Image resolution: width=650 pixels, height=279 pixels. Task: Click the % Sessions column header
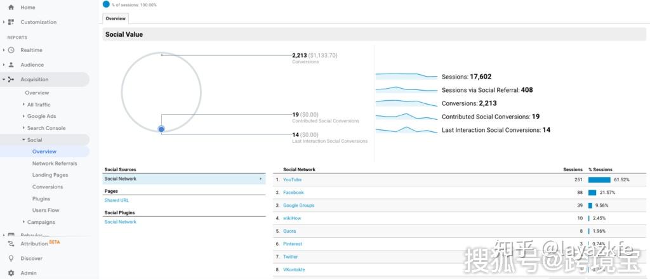600,169
